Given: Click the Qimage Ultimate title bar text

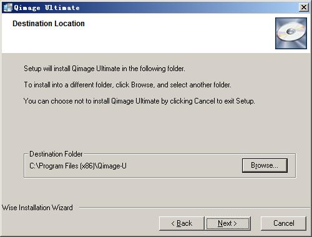Looking at the screenshot, I should point(47,8).
